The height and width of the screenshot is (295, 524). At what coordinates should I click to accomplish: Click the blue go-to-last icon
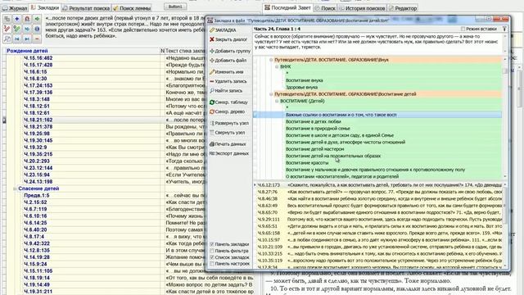click(27, 39)
